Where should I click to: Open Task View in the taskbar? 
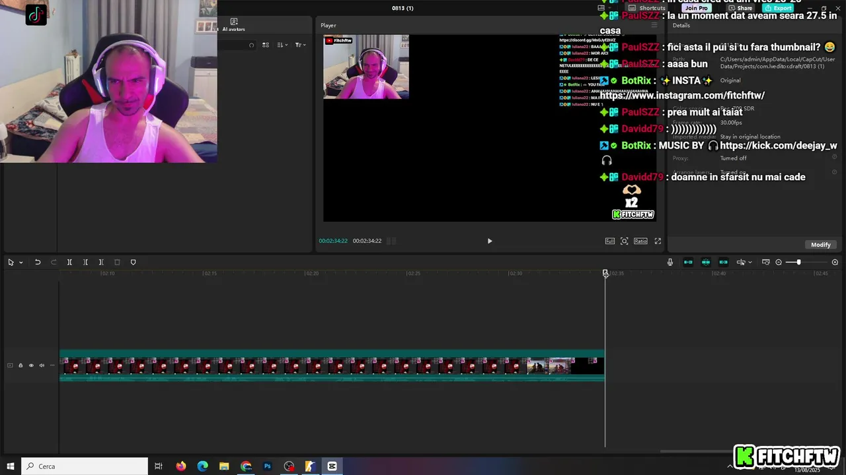pyautogui.click(x=159, y=466)
